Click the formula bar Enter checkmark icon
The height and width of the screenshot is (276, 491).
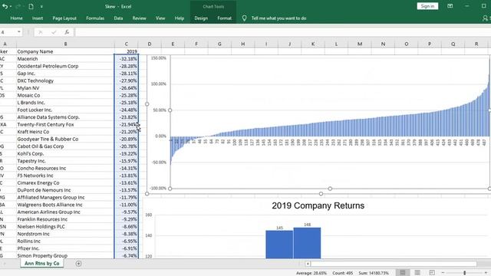tap(54, 32)
